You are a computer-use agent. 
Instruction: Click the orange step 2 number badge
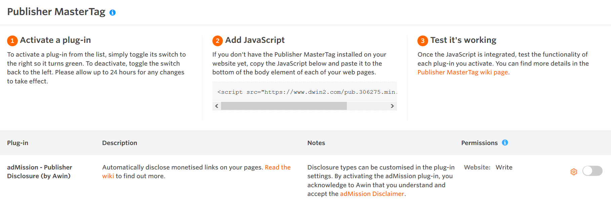[x=217, y=41]
